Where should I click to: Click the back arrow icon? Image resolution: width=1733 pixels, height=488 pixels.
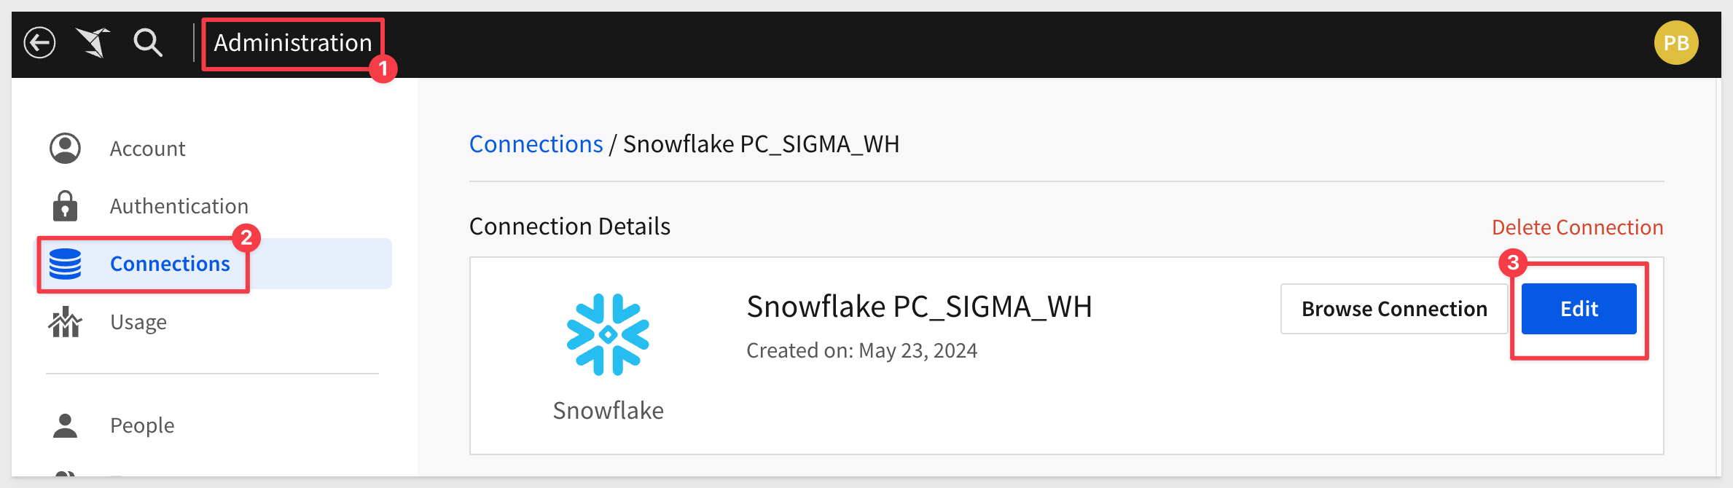(x=39, y=43)
